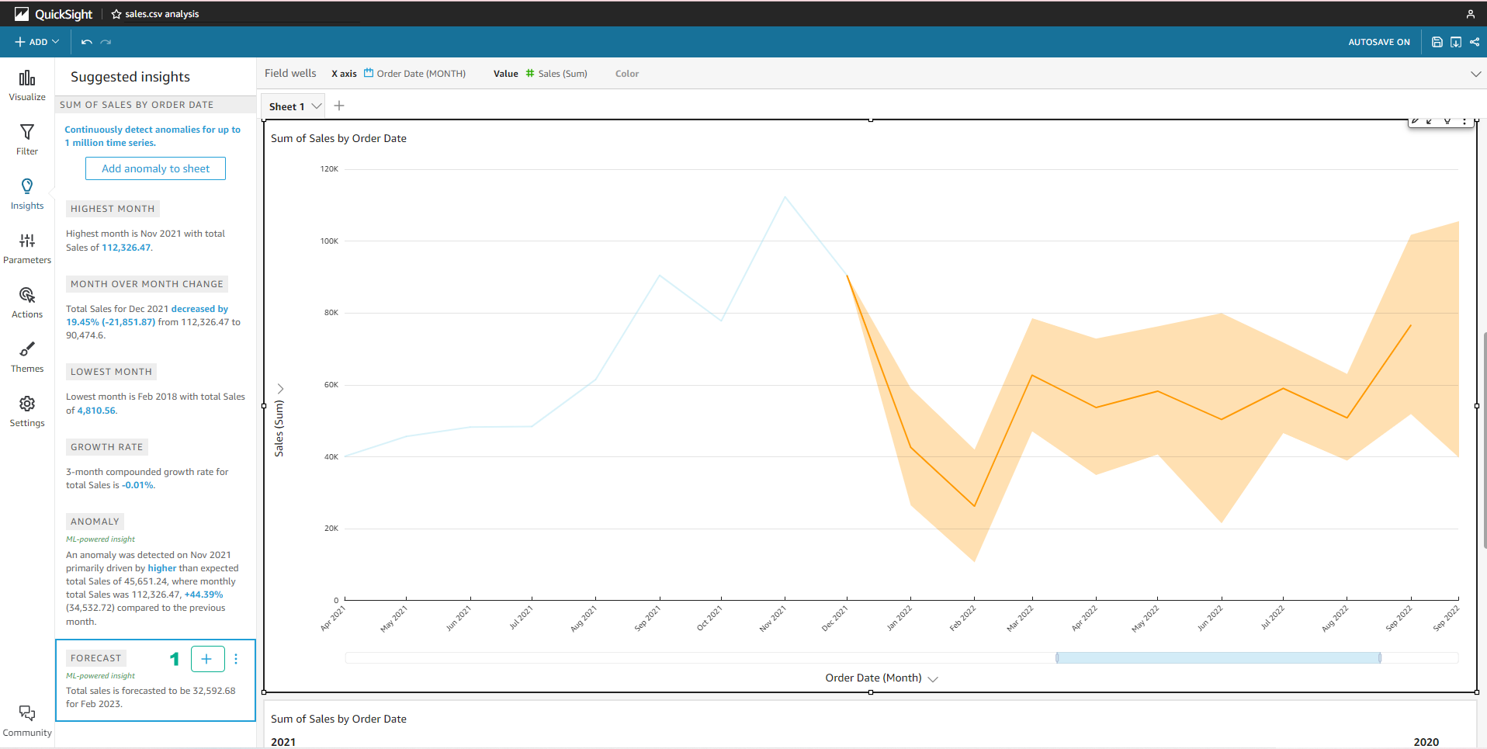This screenshot has height=749, width=1487.
Task: Click the 2021 label in lower visual
Action: coord(283,742)
